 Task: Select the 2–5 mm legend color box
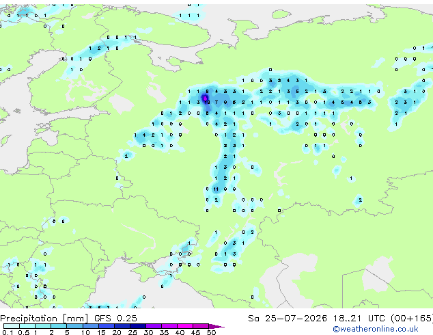tap(59, 326)
